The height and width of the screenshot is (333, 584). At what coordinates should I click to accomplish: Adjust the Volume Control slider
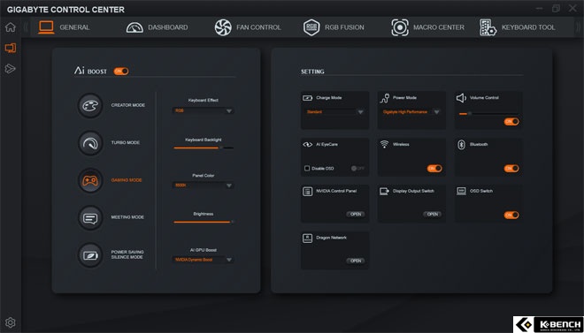488,113
